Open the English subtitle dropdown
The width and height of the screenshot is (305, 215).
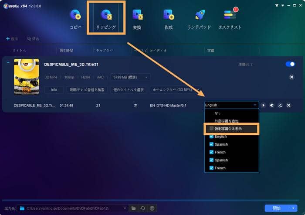click(x=231, y=105)
